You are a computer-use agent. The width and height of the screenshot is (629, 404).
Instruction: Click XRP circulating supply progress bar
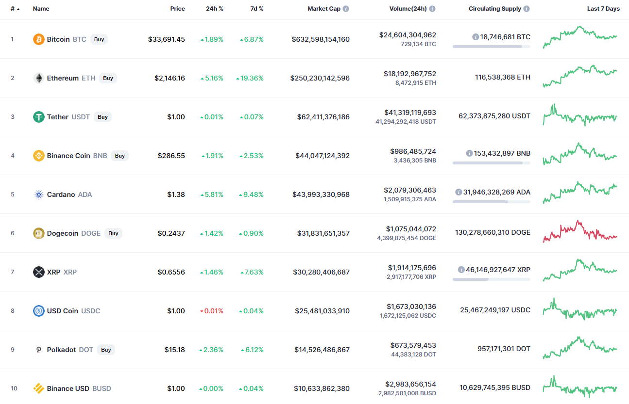(492, 279)
